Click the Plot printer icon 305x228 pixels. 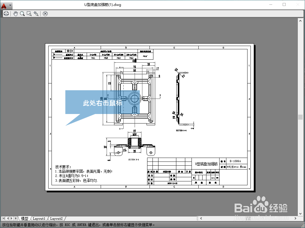pyautogui.click(x=7, y=14)
